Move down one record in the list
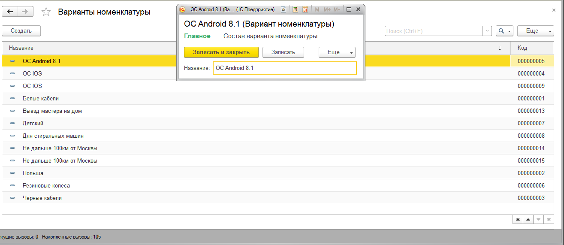This screenshot has height=245, width=564. pos(538,219)
